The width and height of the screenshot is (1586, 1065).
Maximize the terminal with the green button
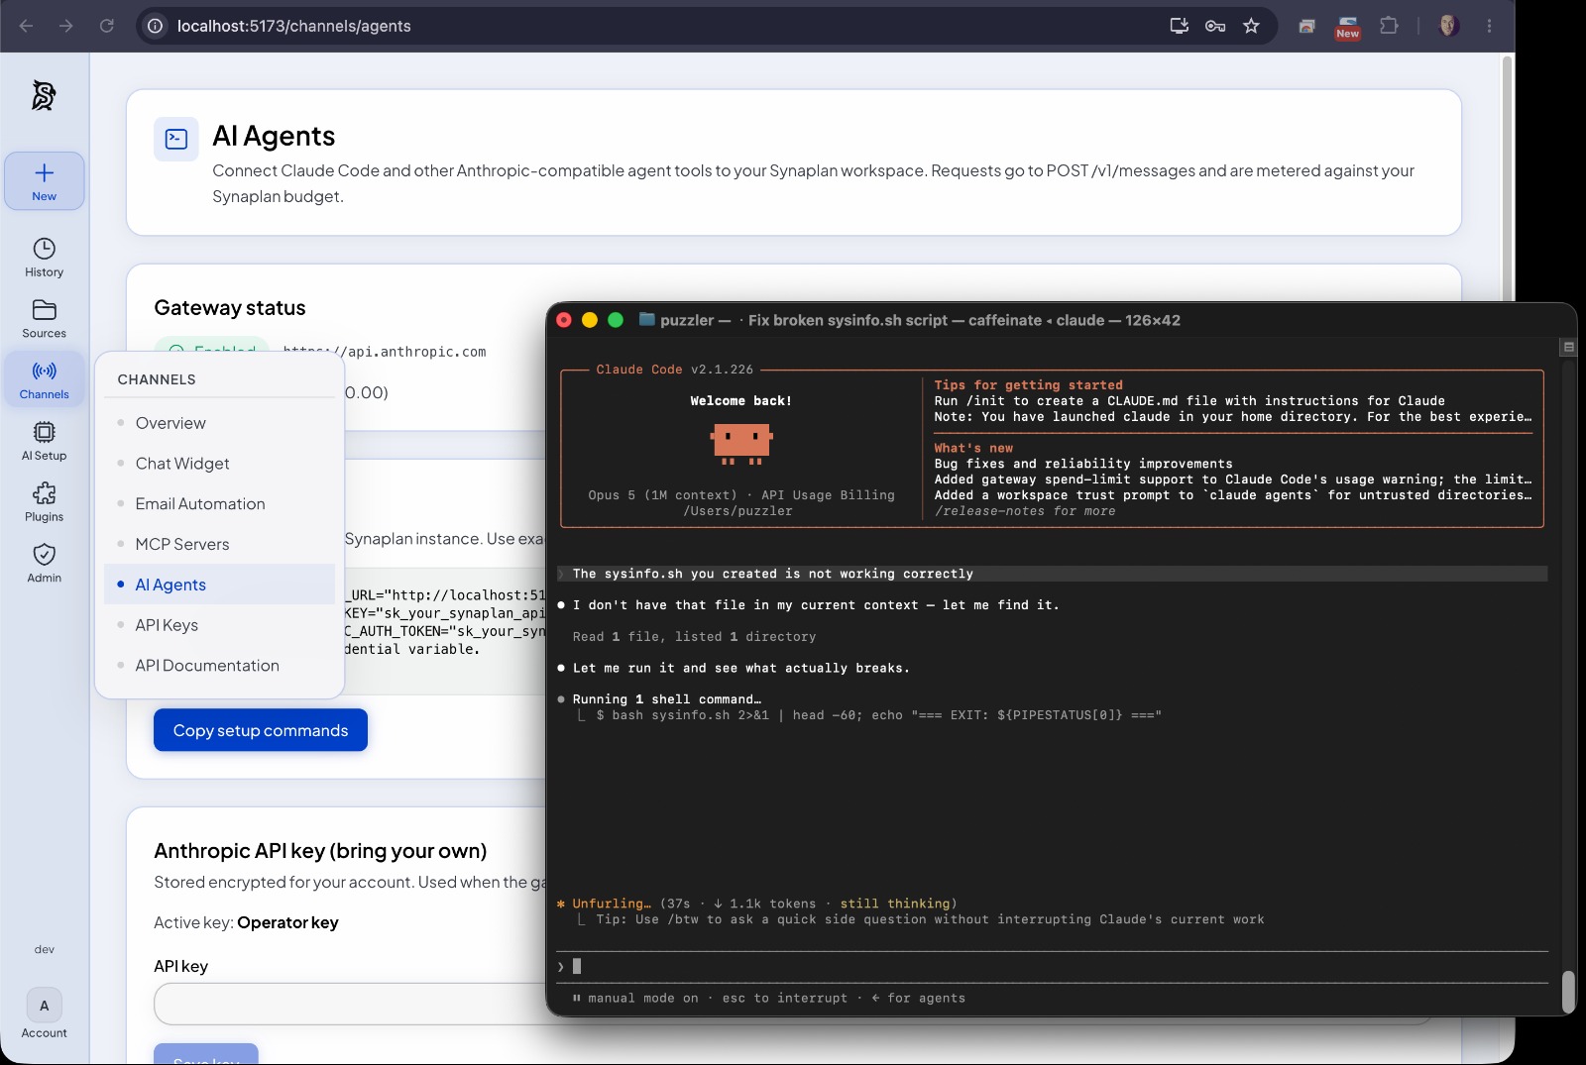[616, 320]
